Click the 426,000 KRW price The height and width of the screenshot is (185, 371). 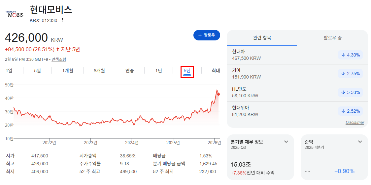tap(34, 38)
